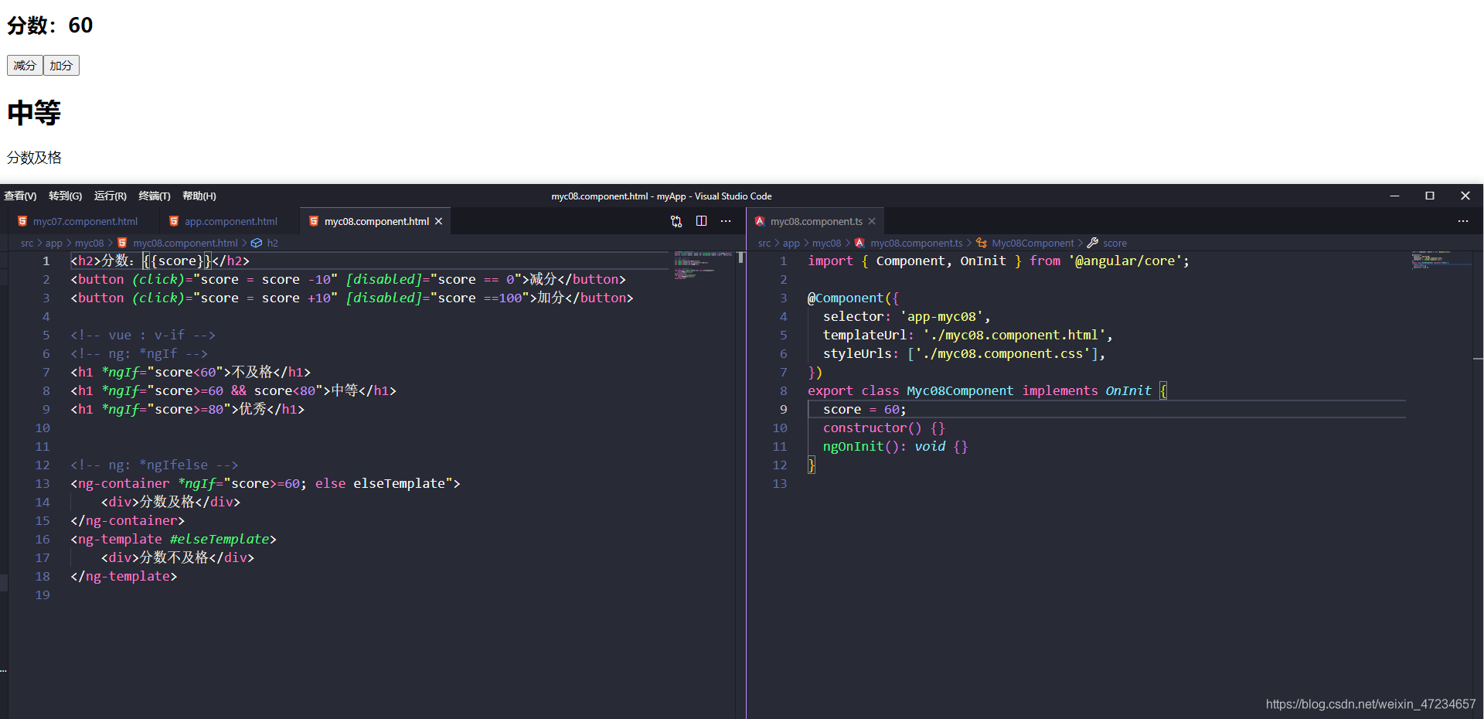Screen dimensions: 1484x719
Task: Click '优秀' h1 line in editor
Action: tap(187, 410)
